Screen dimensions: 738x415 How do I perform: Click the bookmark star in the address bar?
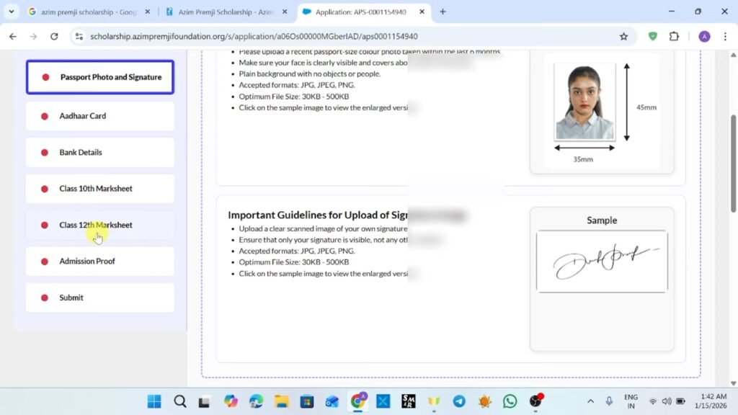coord(624,36)
